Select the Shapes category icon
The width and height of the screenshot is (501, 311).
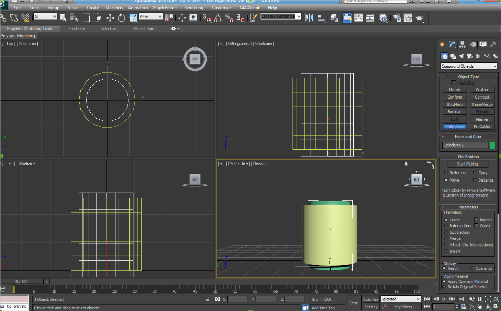(x=453, y=56)
